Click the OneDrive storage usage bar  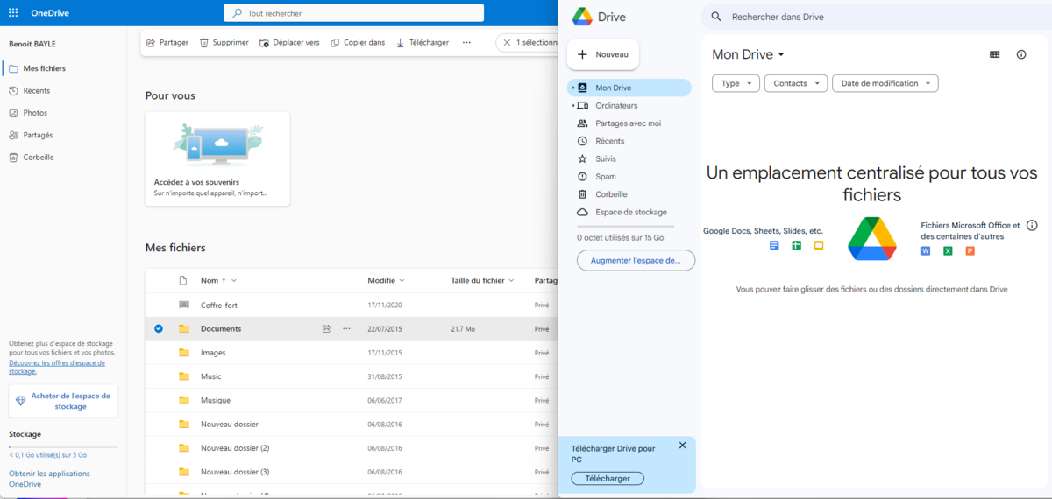[63, 447]
